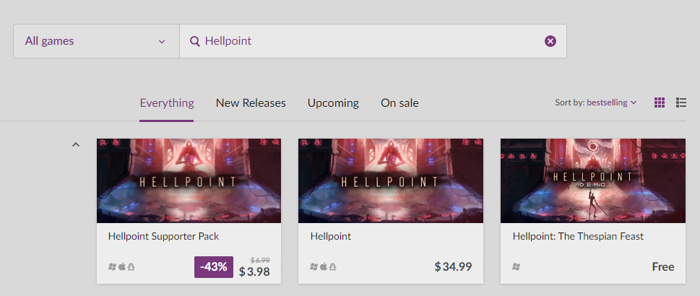The height and width of the screenshot is (296, 700).
Task: Switch to list view
Action: tap(680, 103)
